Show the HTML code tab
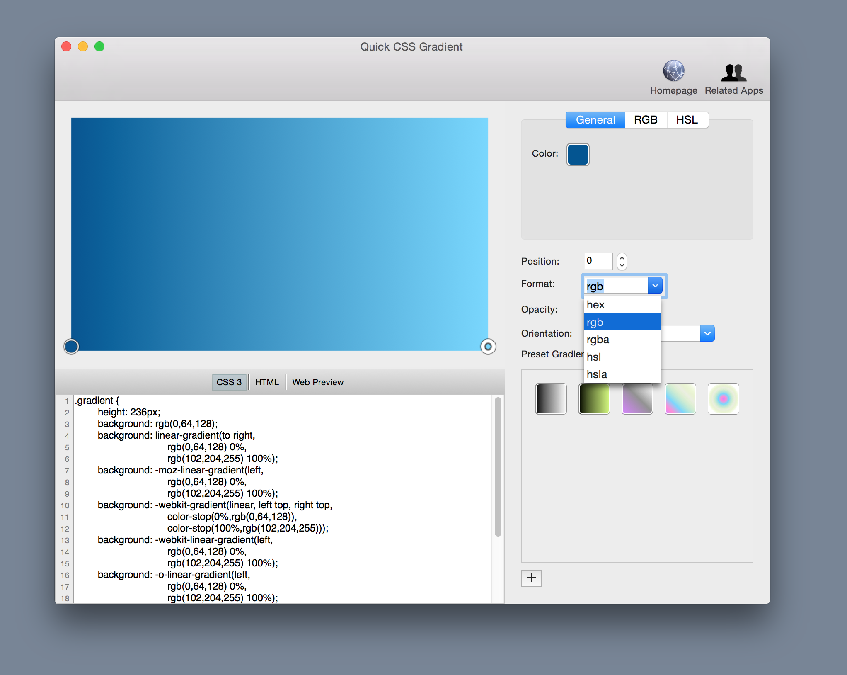The height and width of the screenshot is (675, 847). tap(267, 382)
